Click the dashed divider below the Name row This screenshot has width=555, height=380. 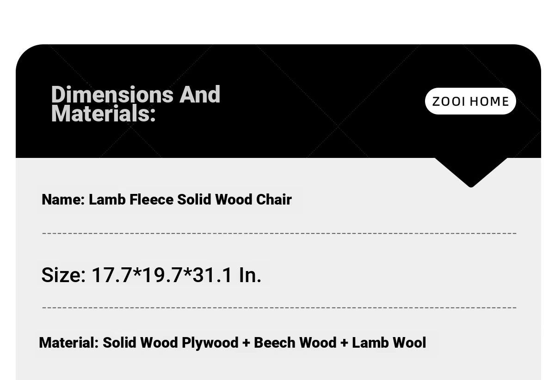pos(279,233)
